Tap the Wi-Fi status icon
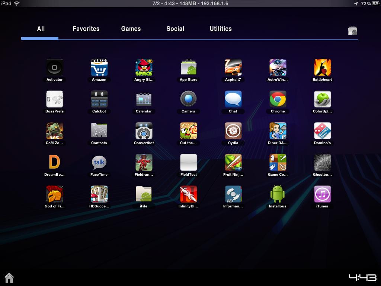Viewport: 381px width, 286px height. [x=17, y=3]
